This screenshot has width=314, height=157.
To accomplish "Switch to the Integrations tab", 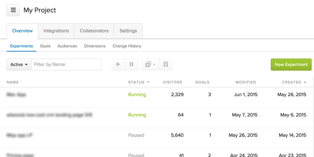I will (56, 31).
